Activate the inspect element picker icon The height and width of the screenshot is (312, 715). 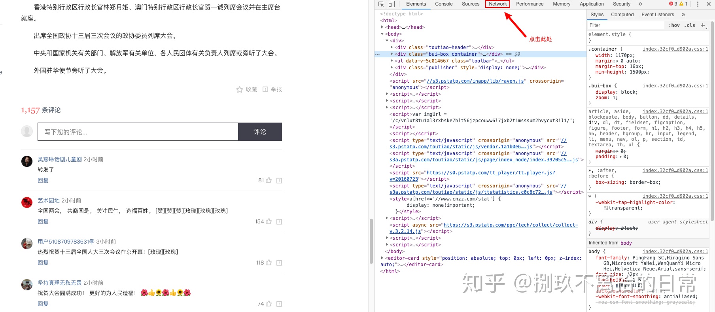click(381, 4)
